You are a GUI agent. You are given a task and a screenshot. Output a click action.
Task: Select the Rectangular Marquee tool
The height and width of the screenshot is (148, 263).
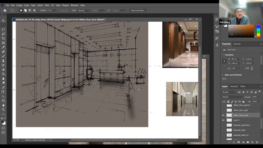pyautogui.click(x=3, y=25)
